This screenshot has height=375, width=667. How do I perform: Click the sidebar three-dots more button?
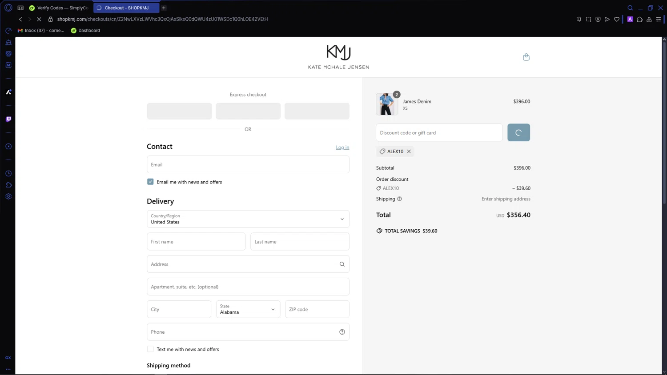tap(8, 369)
